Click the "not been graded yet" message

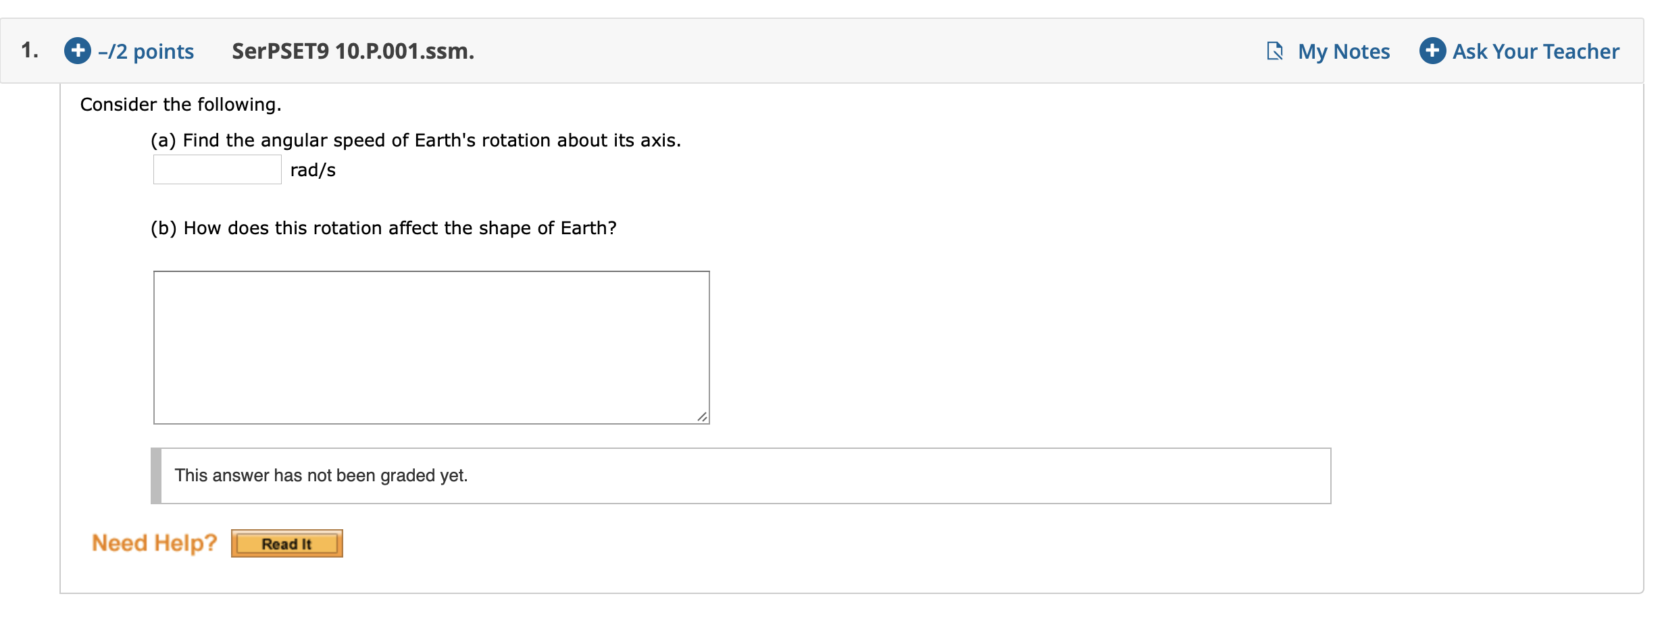(x=321, y=476)
